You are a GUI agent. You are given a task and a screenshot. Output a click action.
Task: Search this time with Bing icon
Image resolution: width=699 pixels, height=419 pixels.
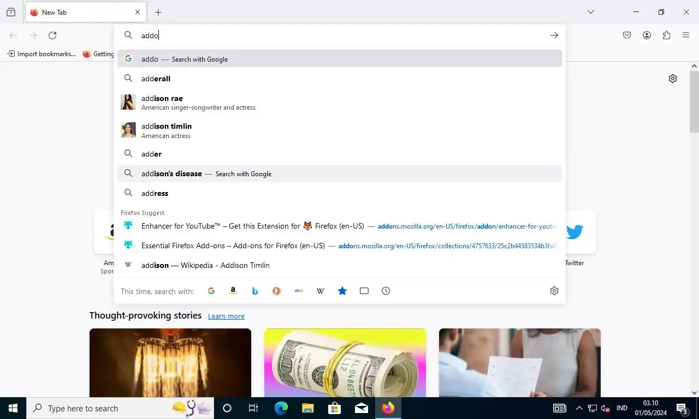point(255,291)
